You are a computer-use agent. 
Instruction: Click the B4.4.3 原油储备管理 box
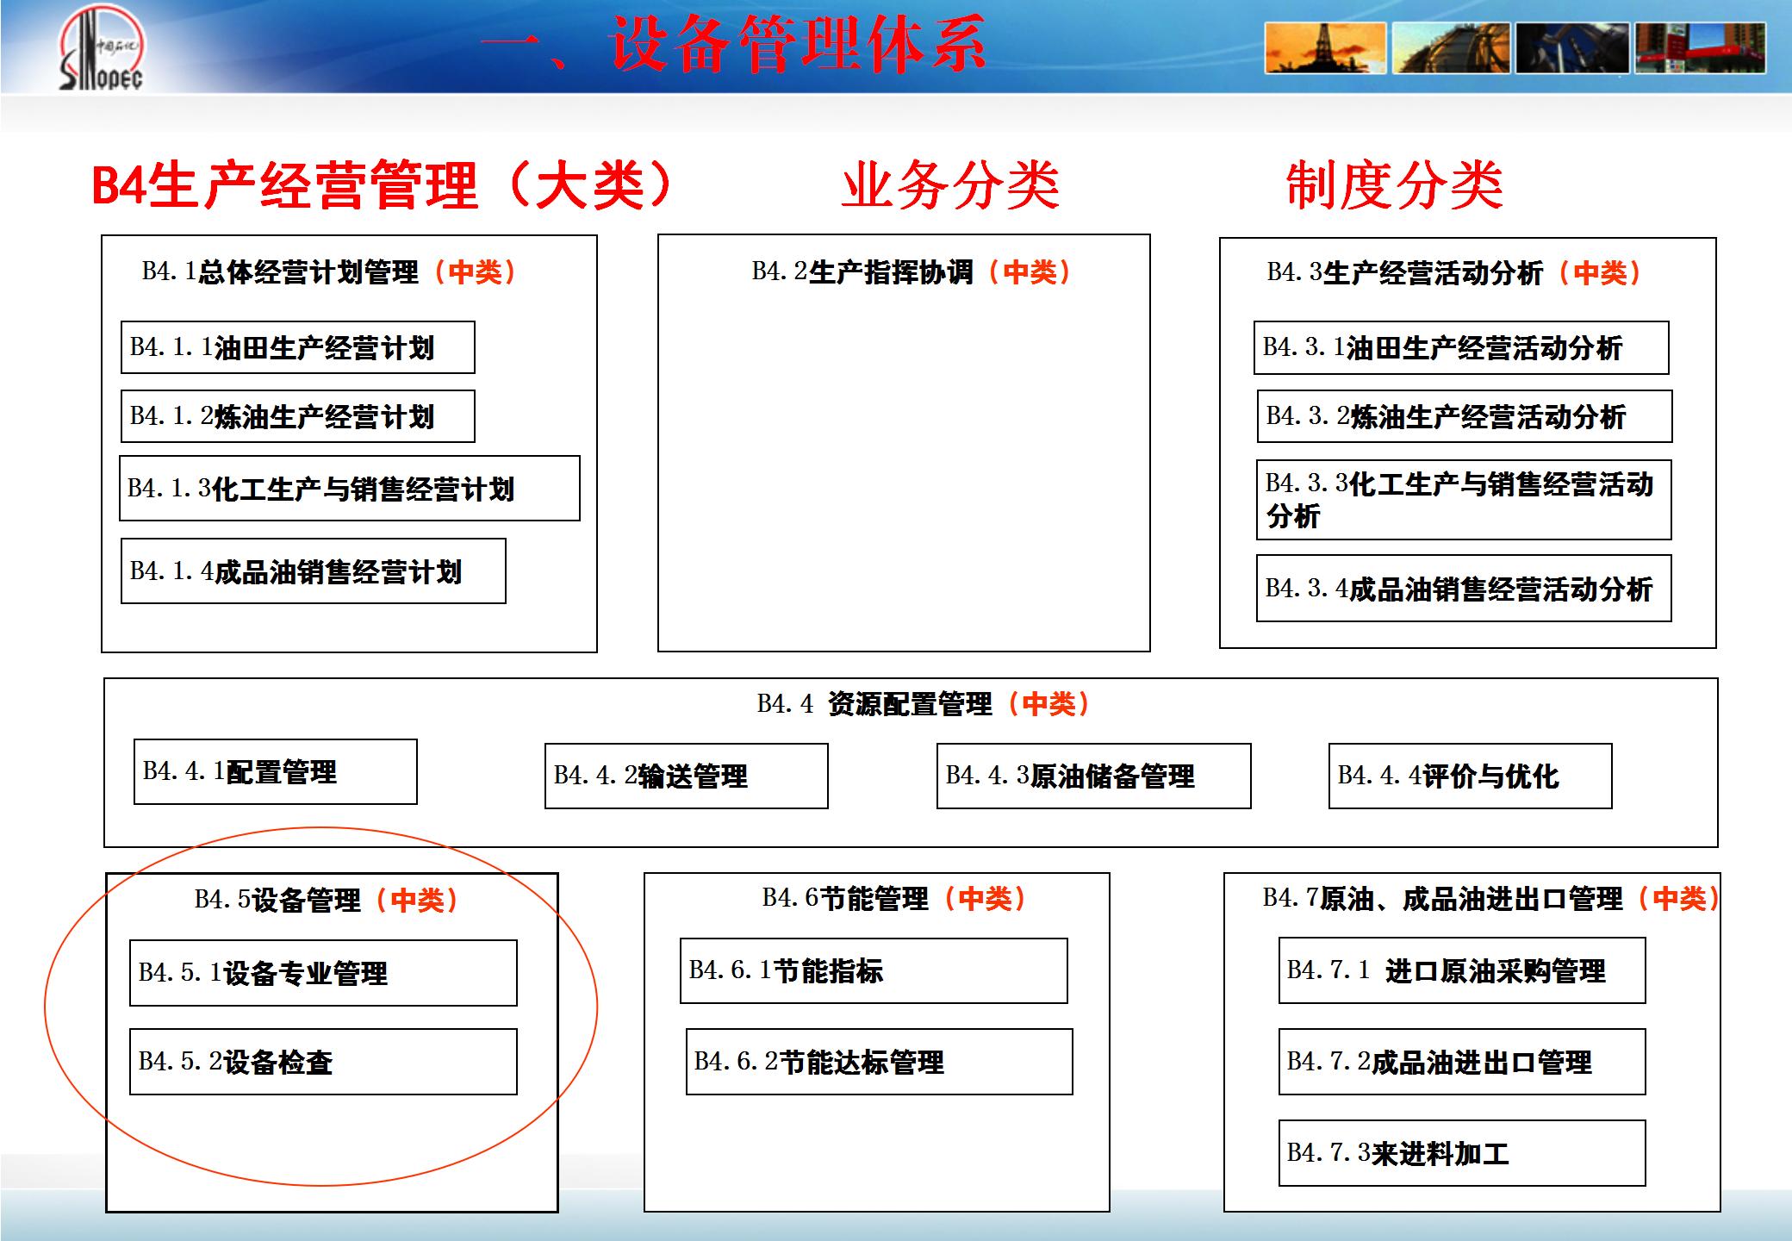coord(1093,776)
